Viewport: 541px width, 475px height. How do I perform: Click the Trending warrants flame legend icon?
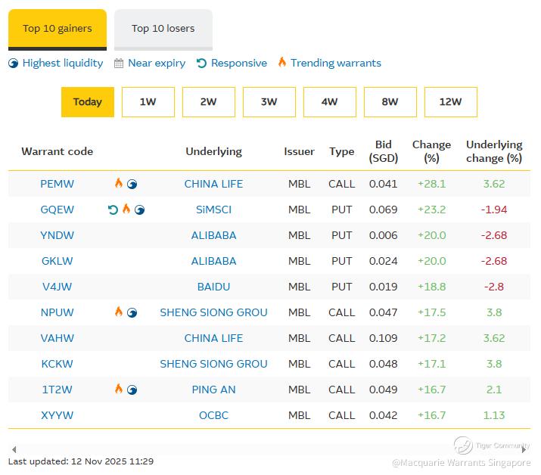(282, 63)
